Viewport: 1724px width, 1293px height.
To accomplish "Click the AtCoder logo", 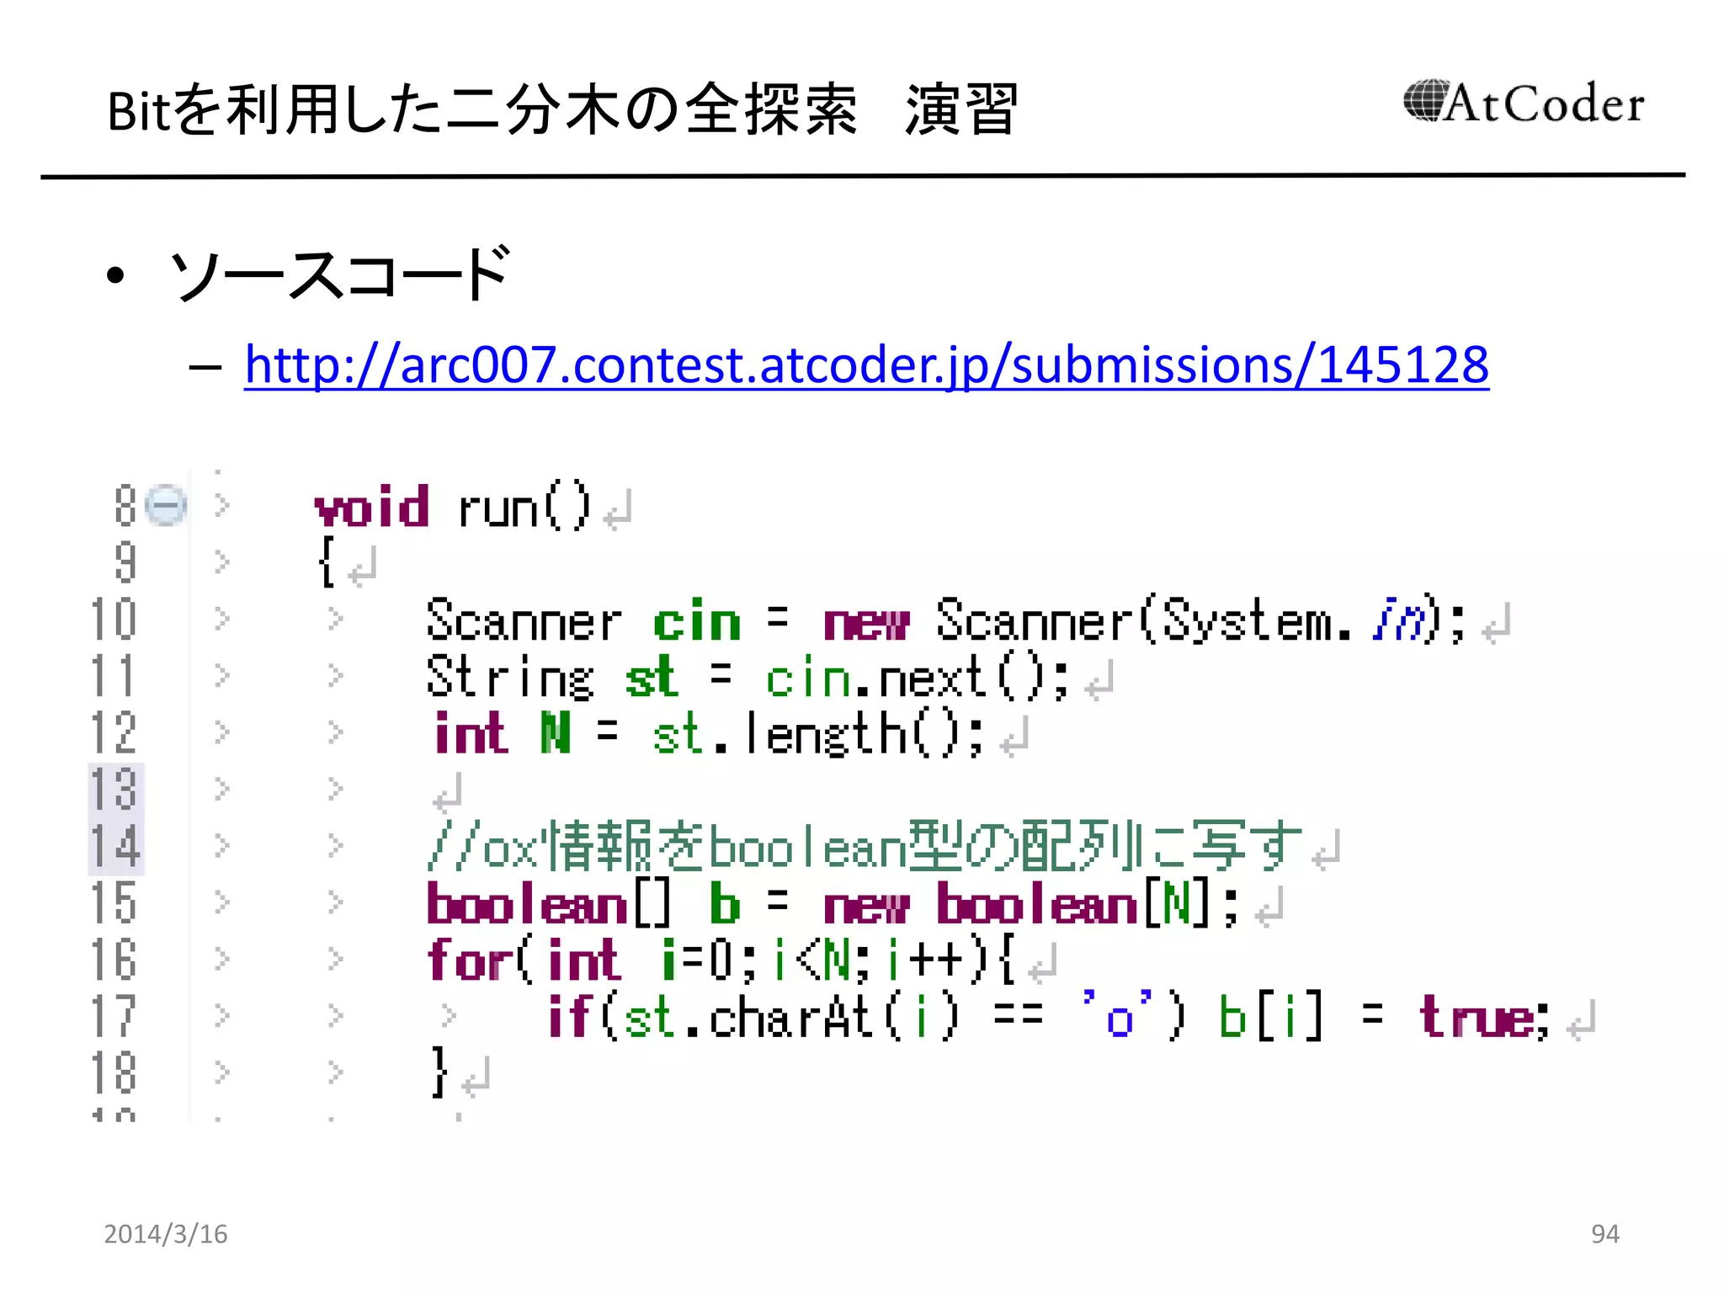I will [1523, 104].
